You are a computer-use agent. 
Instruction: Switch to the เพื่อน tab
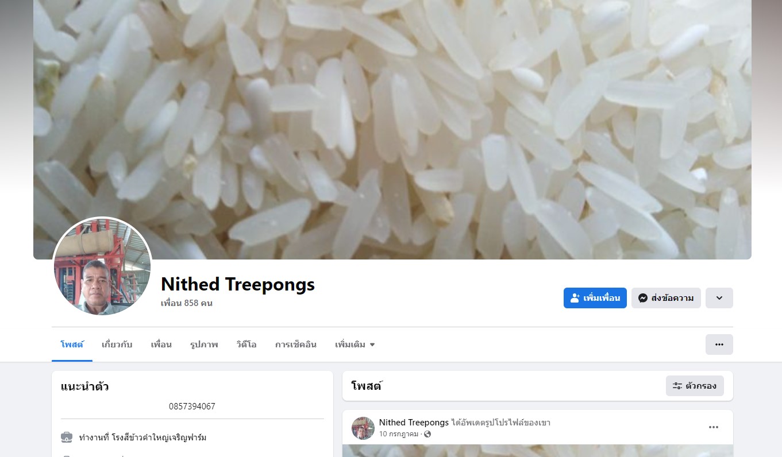(161, 344)
